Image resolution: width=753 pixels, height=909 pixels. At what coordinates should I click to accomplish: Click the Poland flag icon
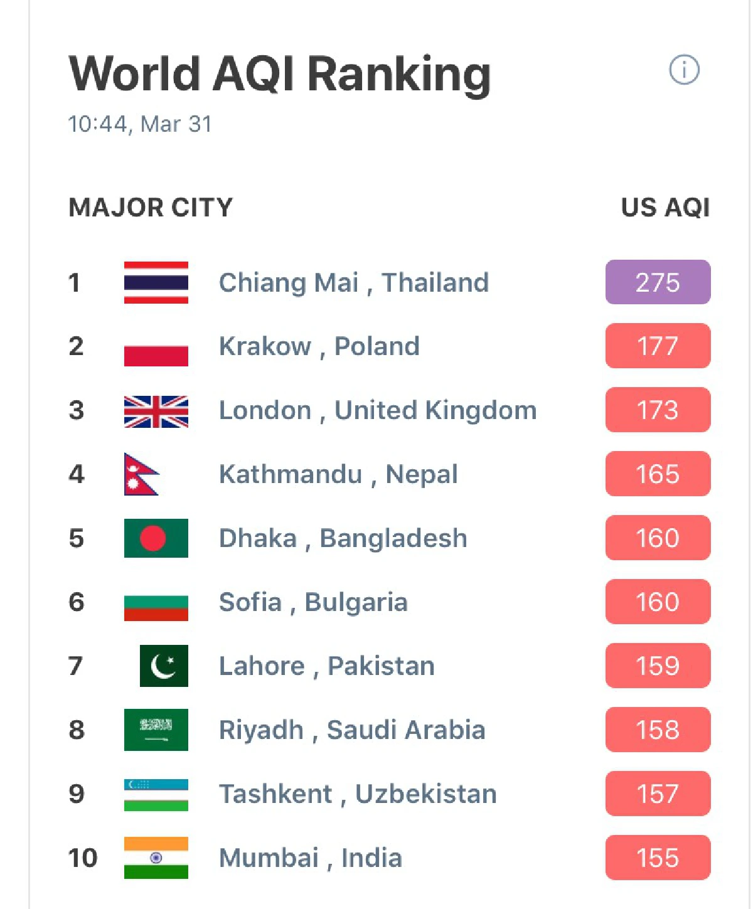click(x=156, y=347)
